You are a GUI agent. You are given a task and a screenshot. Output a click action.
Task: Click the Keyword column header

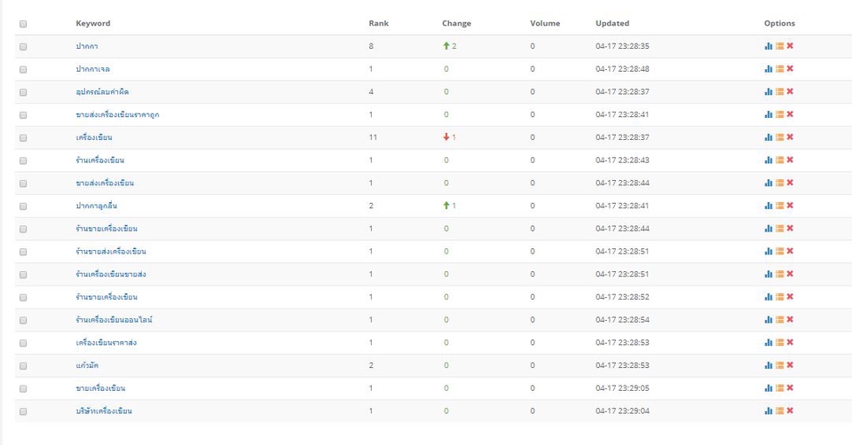(93, 23)
